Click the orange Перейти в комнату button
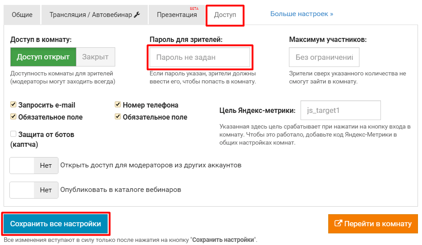The width and height of the screenshot is (422, 245). [373, 224]
